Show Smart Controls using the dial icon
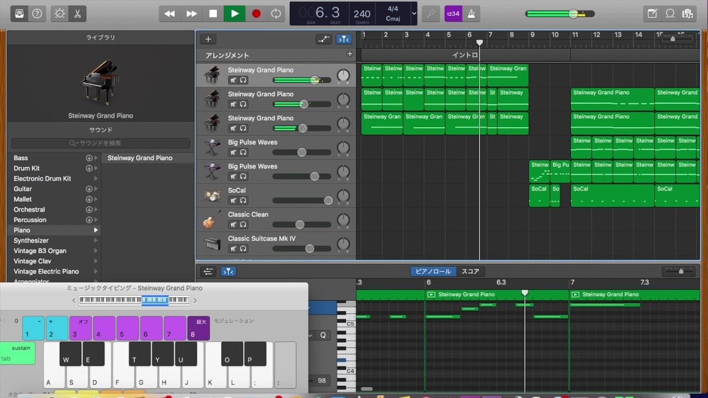 [x=60, y=14]
